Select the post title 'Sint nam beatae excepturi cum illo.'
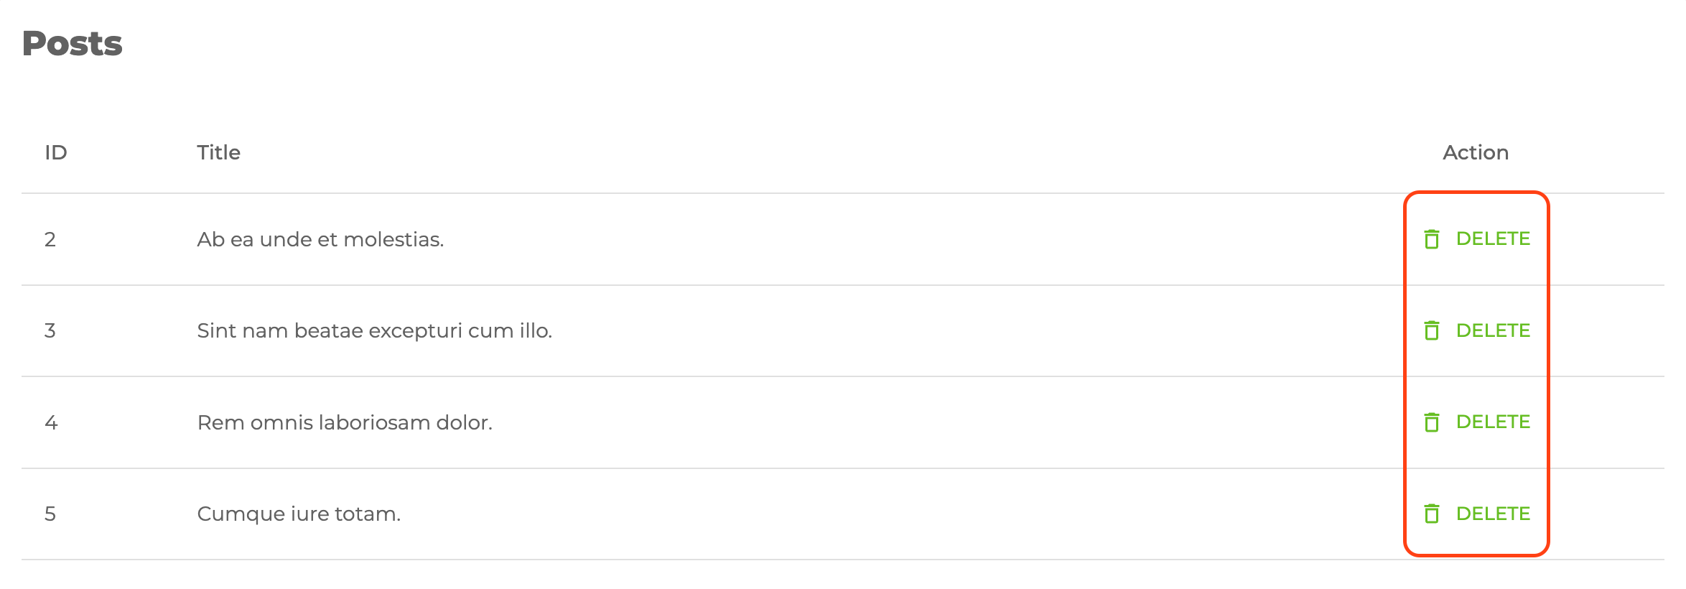 pos(374,330)
